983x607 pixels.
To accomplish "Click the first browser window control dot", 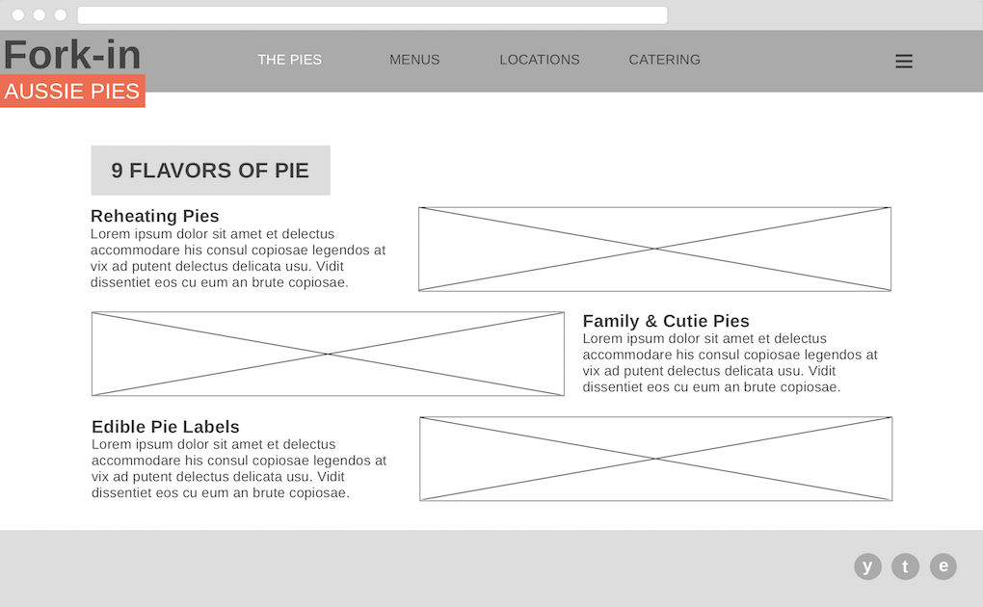I will [x=17, y=15].
